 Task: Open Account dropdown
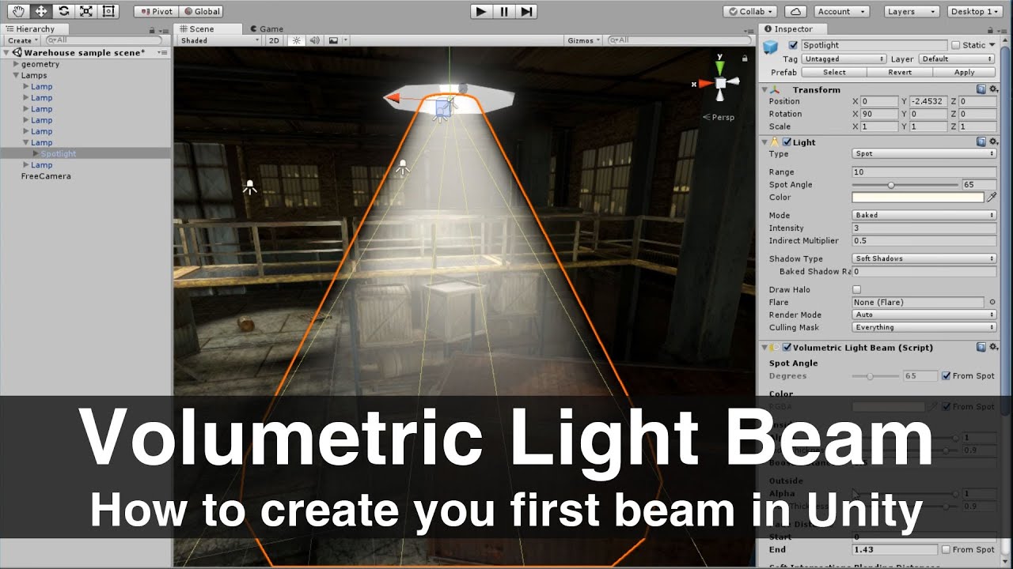click(x=841, y=11)
